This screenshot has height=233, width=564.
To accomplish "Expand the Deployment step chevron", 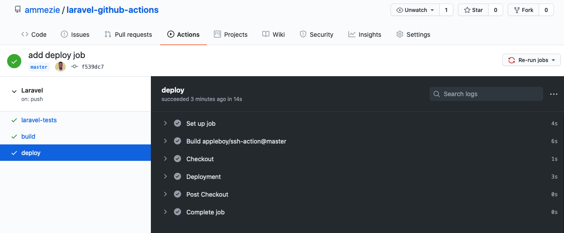I will click(x=166, y=176).
